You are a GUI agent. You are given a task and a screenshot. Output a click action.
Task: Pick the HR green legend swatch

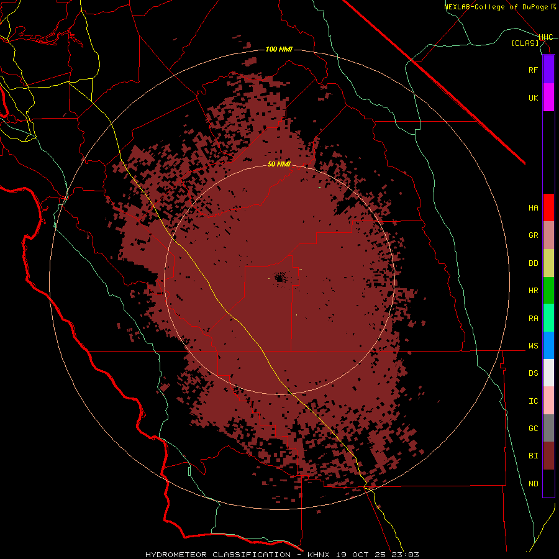coord(548,291)
